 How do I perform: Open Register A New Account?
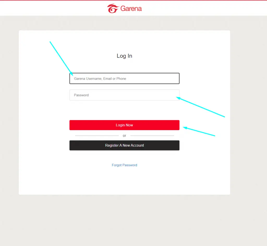tap(124, 145)
